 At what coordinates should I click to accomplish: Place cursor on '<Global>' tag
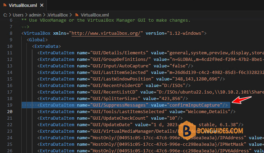[x=37, y=40]
